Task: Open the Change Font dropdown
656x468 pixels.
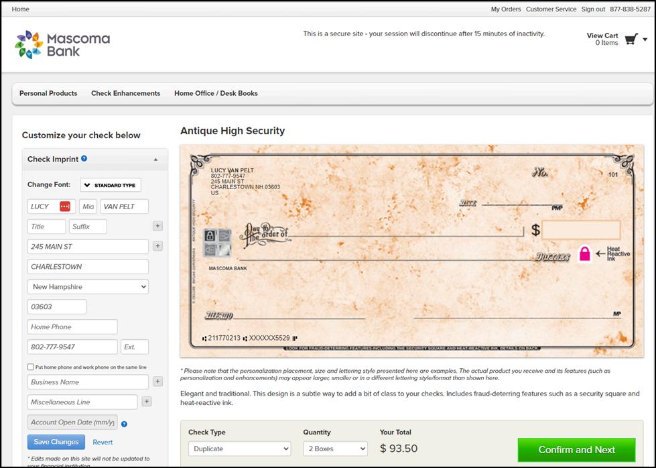Action: [x=111, y=185]
